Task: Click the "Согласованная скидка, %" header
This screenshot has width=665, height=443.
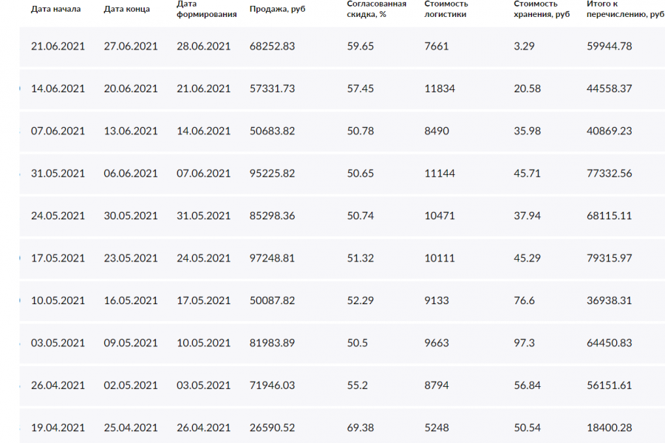Action: point(376,9)
